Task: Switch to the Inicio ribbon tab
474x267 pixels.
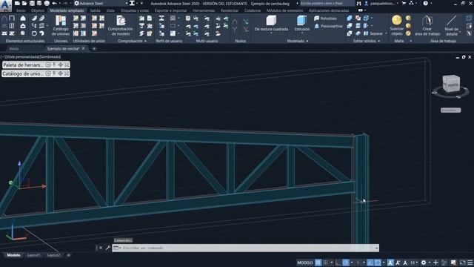Action: click(21, 10)
